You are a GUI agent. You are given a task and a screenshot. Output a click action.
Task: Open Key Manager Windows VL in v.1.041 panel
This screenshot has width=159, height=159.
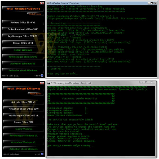point(23,57)
